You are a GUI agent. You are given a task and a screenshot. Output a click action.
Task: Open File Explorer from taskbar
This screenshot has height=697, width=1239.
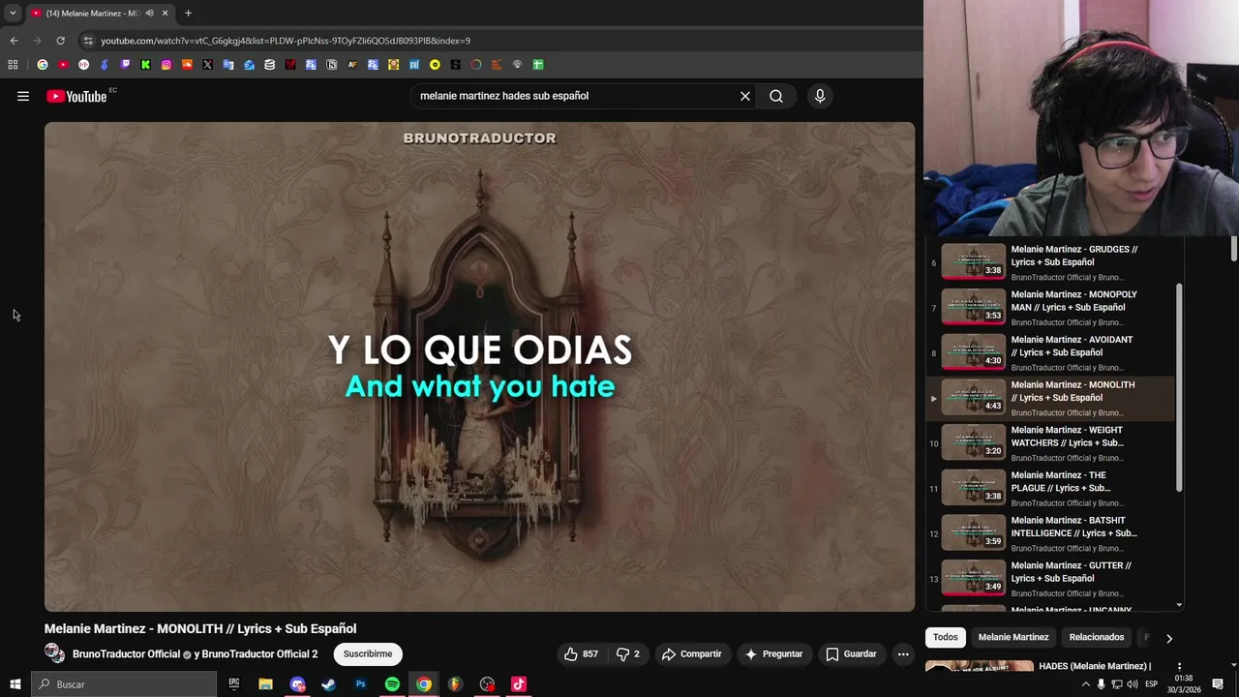pyautogui.click(x=265, y=684)
